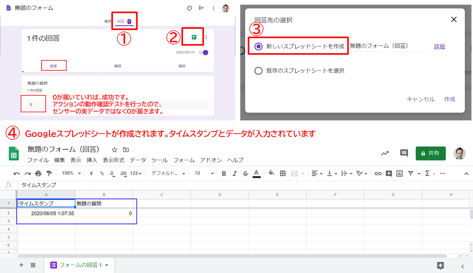Screen dimensions: 473x273
Task: Click the redo icon in Sheets toolbar
Action: [27, 173]
